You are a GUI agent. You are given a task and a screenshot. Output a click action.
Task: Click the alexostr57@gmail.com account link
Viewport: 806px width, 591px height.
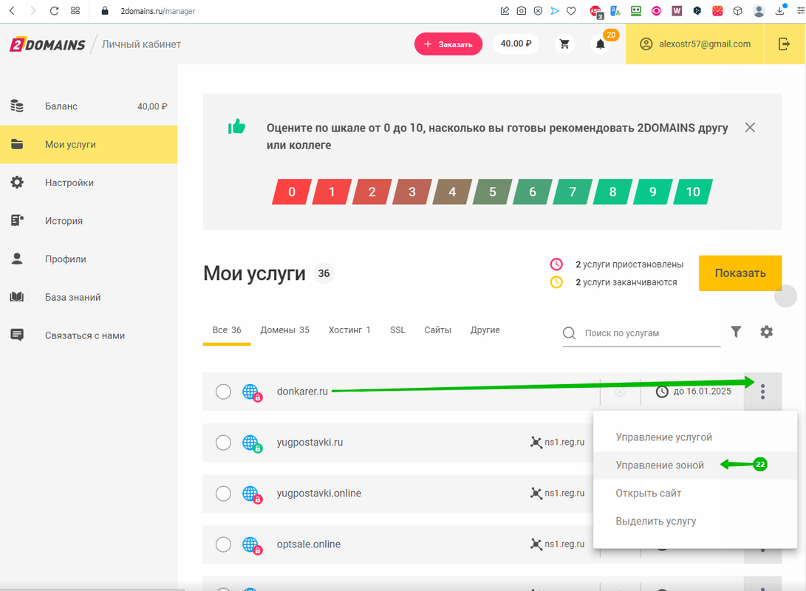click(705, 44)
